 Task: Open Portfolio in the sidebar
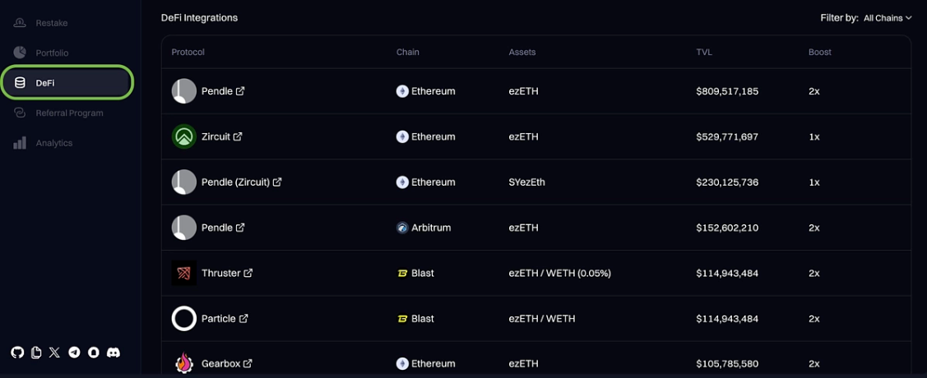pos(52,53)
